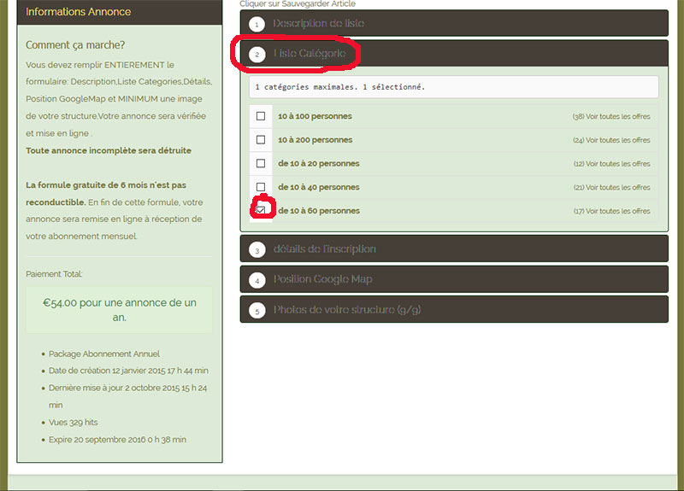Click the 'Vues 329 hits' entry
This screenshot has width=684, height=491.
pyautogui.click(x=73, y=422)
